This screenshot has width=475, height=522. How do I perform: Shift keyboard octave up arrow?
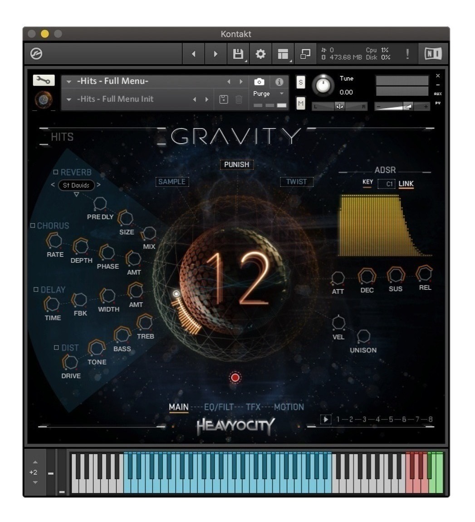(35, 462)
